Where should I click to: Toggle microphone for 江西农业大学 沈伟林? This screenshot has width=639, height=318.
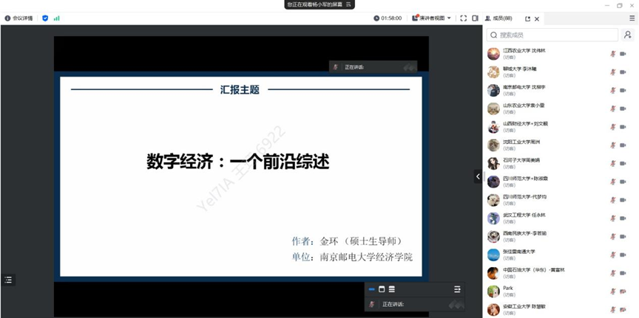point(612,54)
